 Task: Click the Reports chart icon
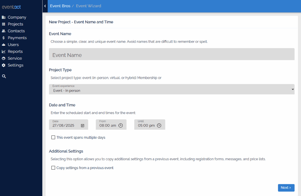pos(4,51)
